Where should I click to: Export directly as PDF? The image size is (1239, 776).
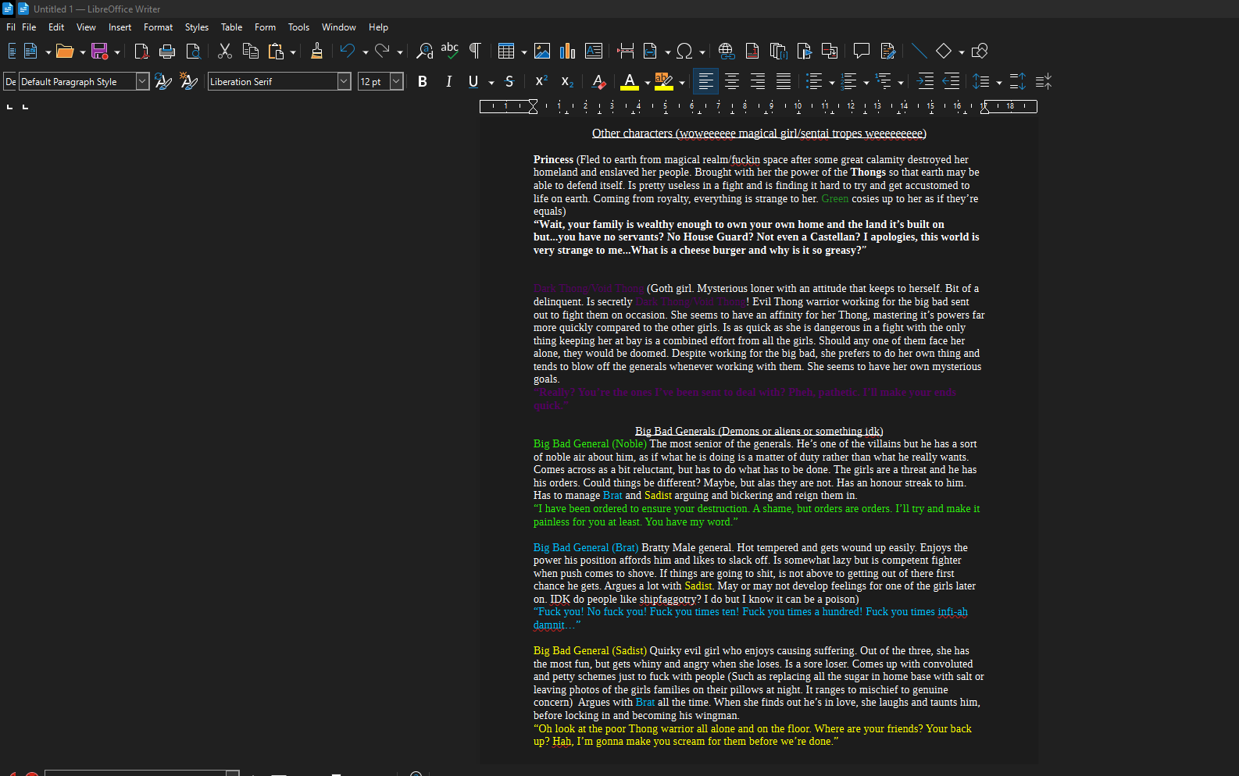tap(141, 52)
